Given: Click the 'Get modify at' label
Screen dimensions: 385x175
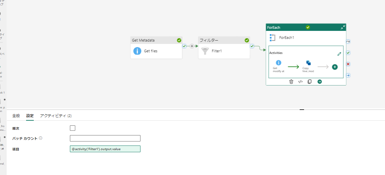Looking at the screenshot, I should click(278, 69).
